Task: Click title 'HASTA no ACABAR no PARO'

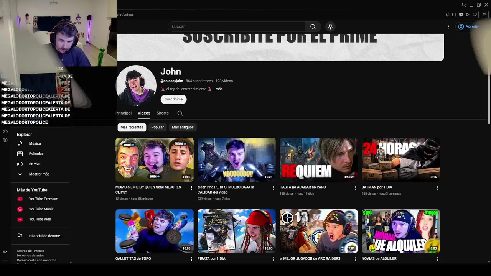Action: [303, 187]
